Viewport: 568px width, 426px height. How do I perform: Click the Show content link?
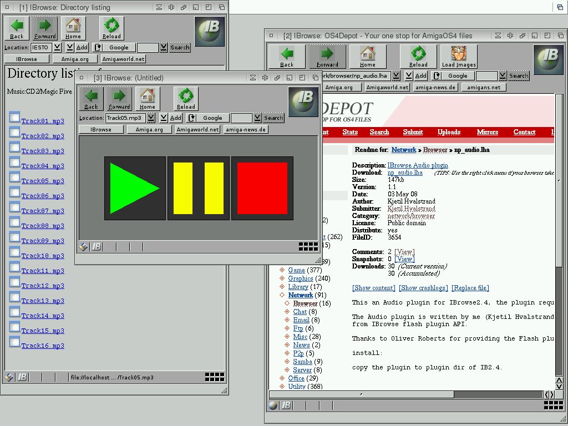(373, 288)
